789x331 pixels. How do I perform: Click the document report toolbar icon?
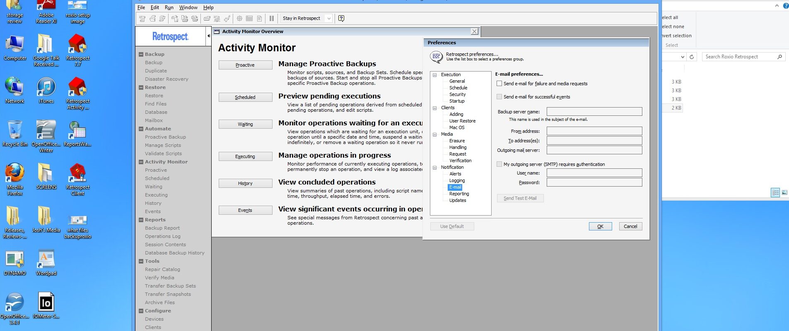259,18
